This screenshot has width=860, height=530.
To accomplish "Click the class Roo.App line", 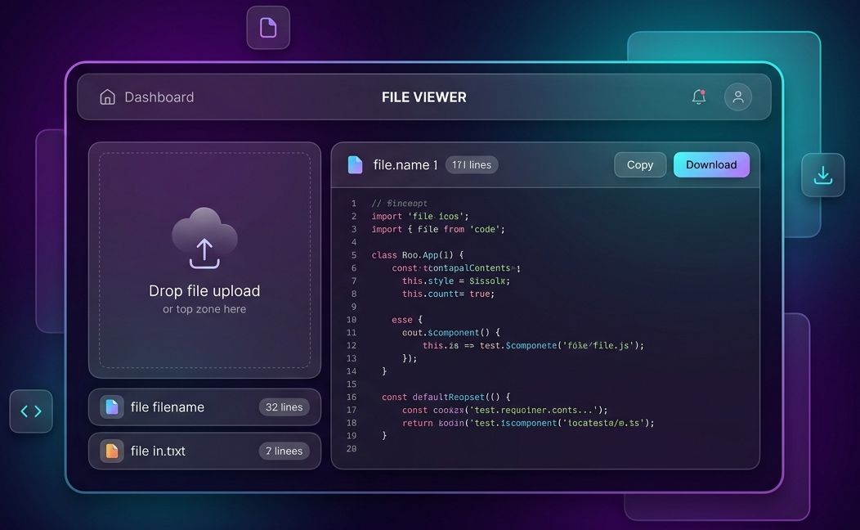I will coord(418,255).
